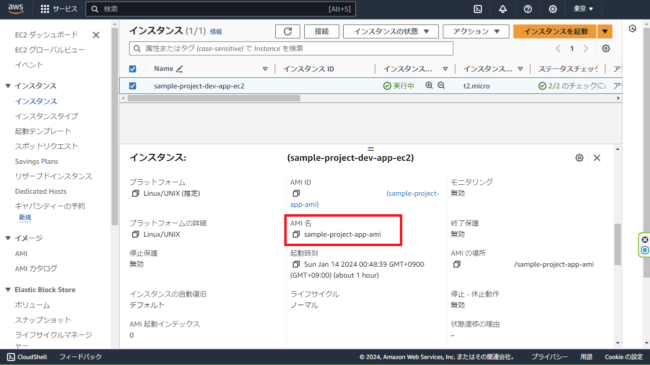This screenshot has width=650, height=365.
Task: Open the (sample-project-app-ami) AMI ID link
Action: click(365, 199)
